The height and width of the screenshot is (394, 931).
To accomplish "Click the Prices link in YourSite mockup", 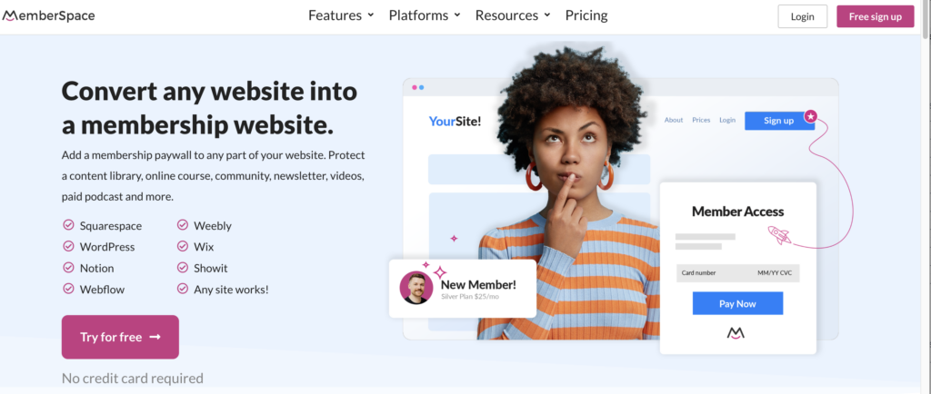I will pyautogui.click(x=701, y=120).
